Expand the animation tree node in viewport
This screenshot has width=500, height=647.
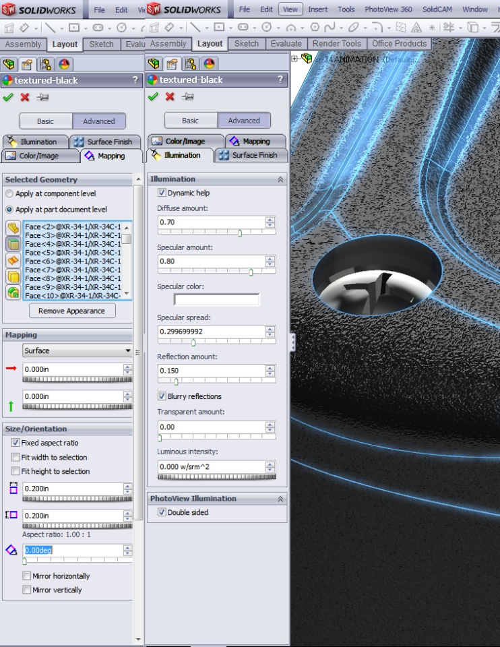coord(294,59)
